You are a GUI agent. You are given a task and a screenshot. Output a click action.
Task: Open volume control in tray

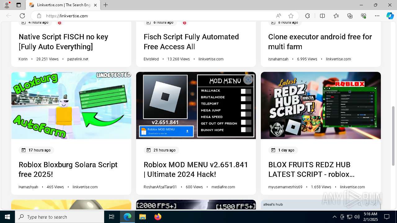click(357, 217)
